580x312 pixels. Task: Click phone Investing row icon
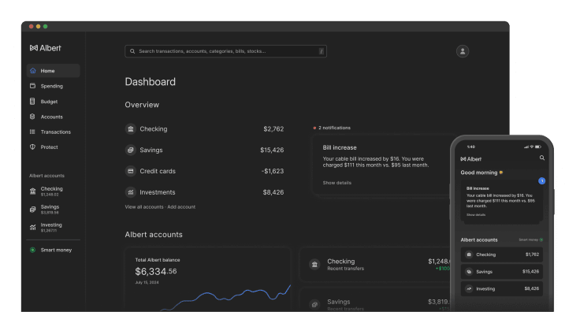tap(469, 288)
